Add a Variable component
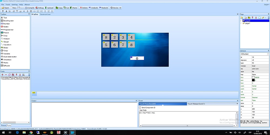Viewport: 270px width, 135px height. [x=5, y=53]
